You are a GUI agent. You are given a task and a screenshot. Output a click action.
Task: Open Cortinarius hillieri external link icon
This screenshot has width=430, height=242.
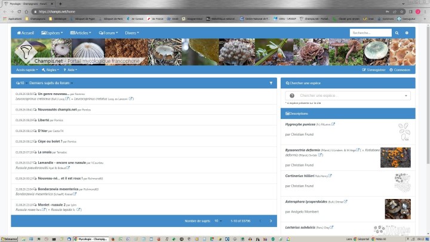click(330, 176)
